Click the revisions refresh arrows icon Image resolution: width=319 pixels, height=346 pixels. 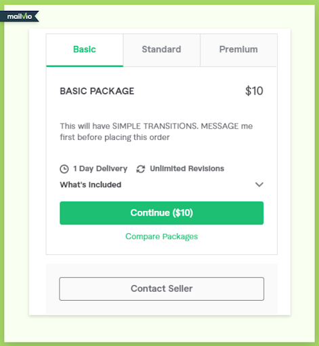(141, 169)
